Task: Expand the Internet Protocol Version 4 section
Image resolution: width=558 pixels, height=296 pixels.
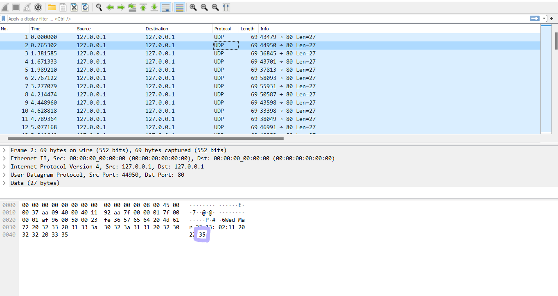Action: click(x=4, y=166)
